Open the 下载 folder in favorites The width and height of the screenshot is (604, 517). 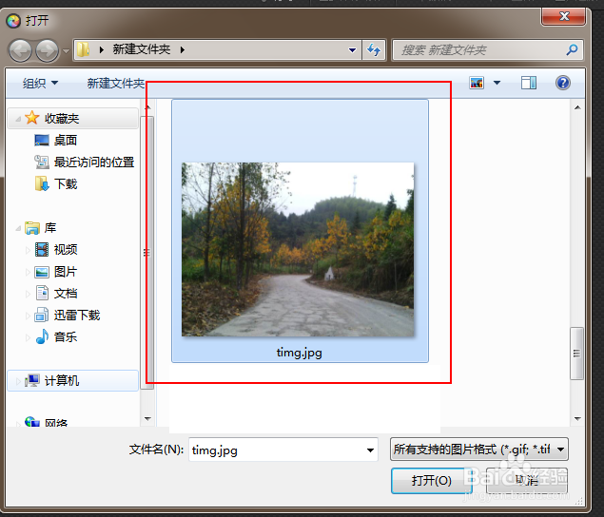(x=66, y=184)
